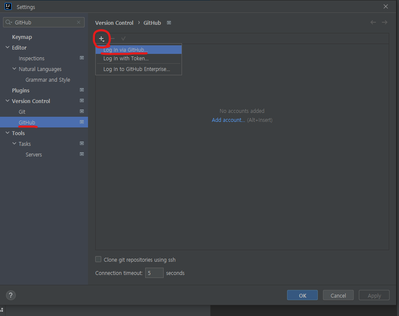Image resolution: width=399 pixels, height=316 pixels.
Task: Collapse the Natural Languages node
Action: pos(14,69)
